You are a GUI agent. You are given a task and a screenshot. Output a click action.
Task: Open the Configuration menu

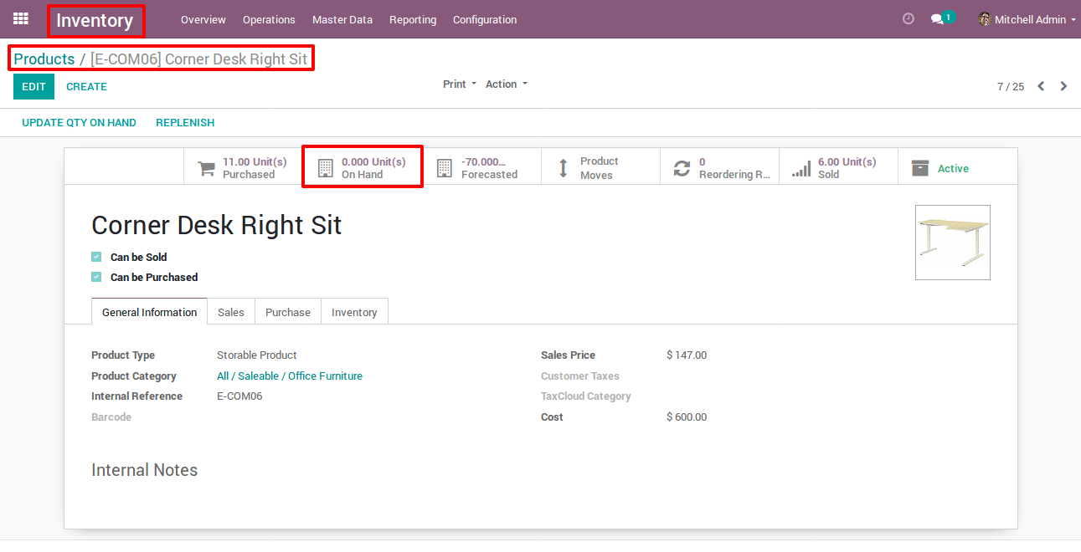[x=485, y=19]
